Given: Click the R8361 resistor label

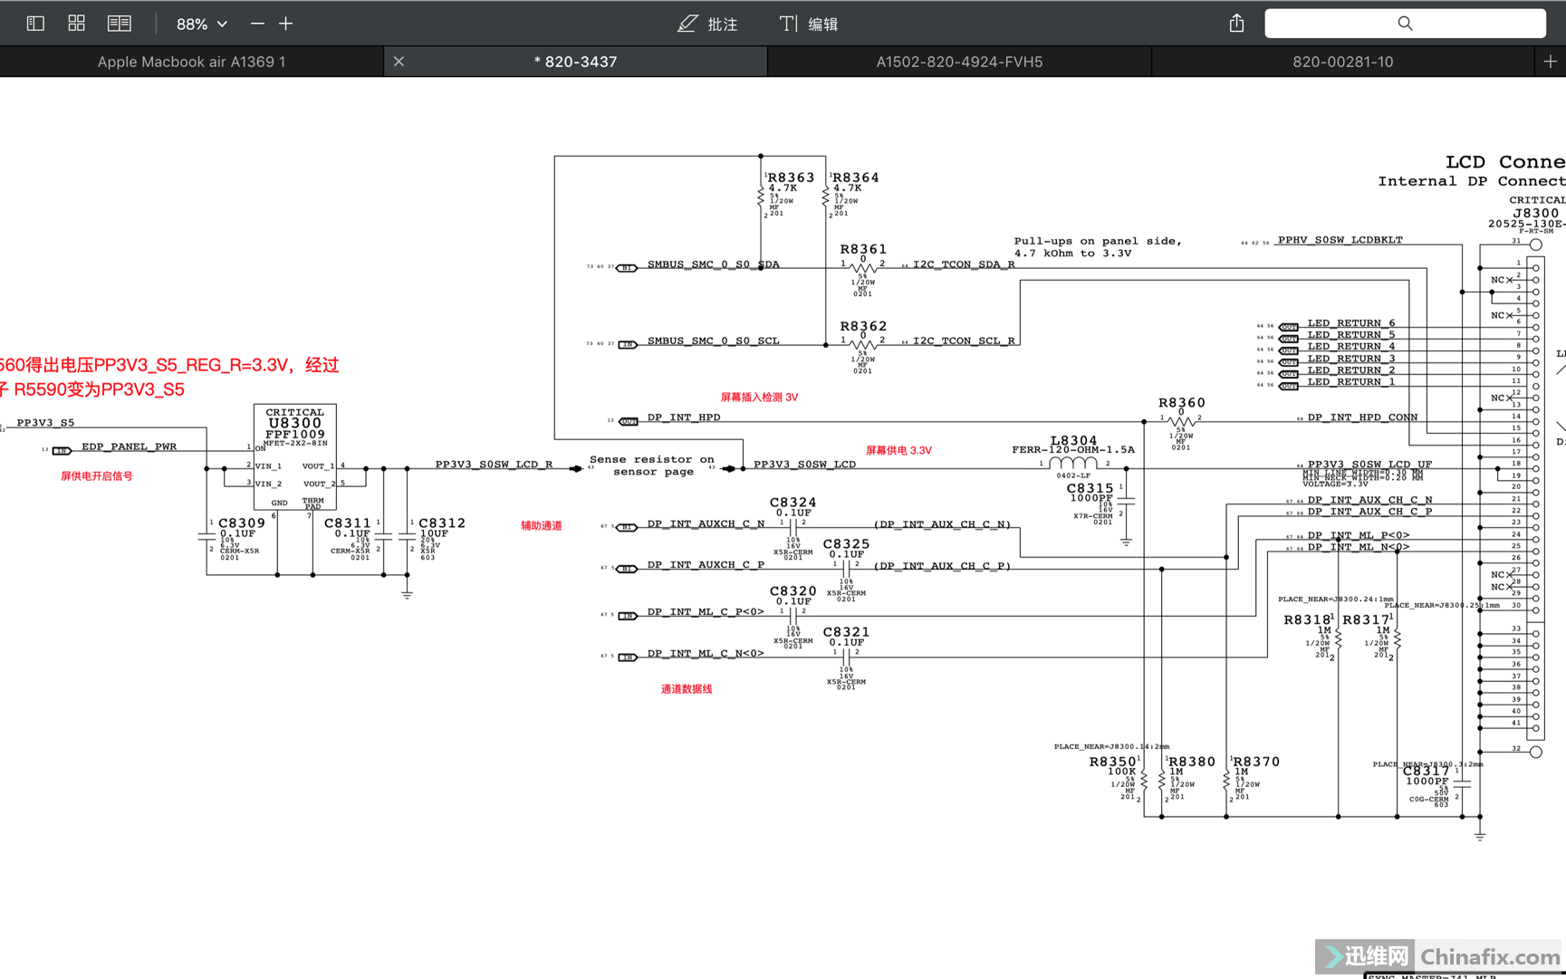Looking at the screenshot, I should [863, 249].
